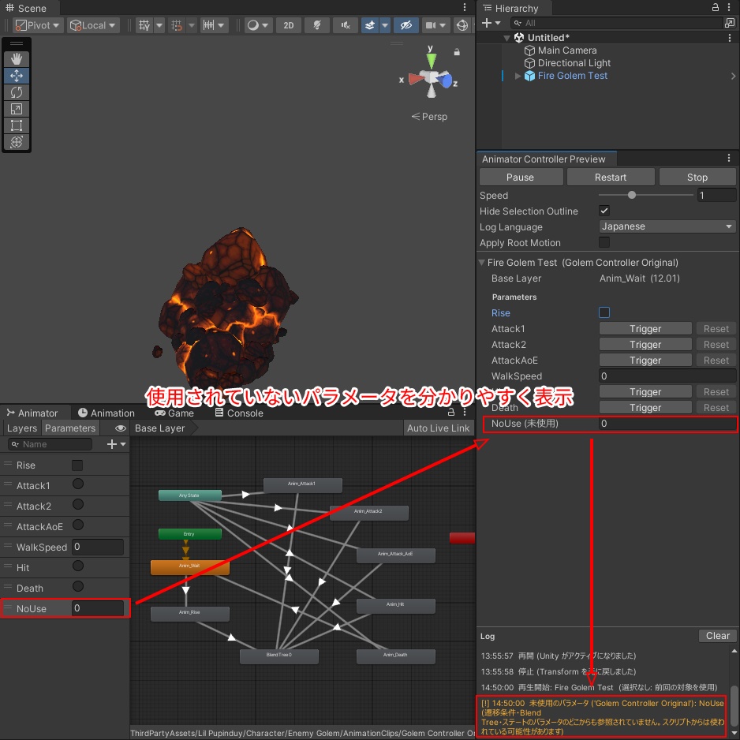Open scene camera settings icon
The height and width of the screenshot is (740, 740).
coord(431,25)
